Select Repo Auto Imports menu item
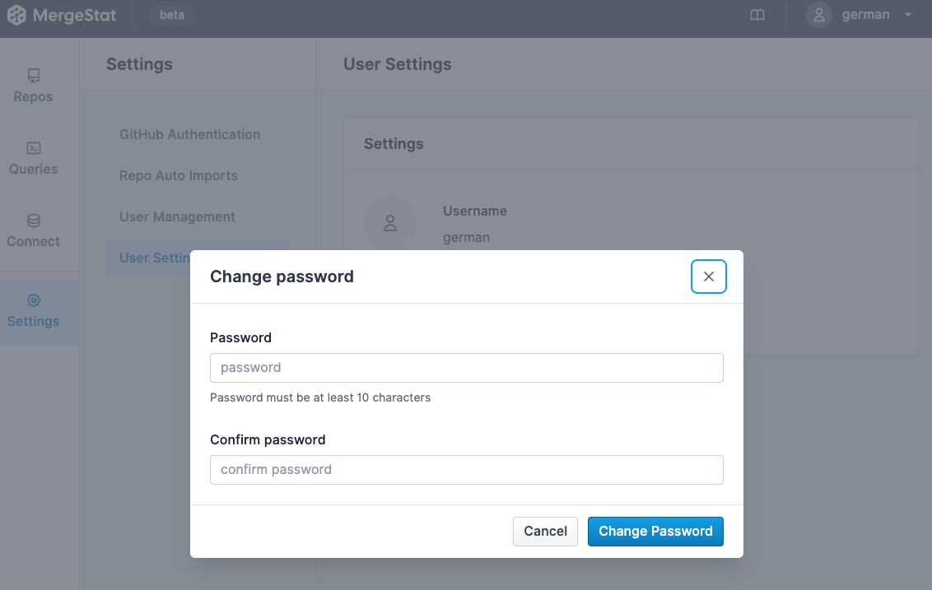 click(x=179, y=175)
